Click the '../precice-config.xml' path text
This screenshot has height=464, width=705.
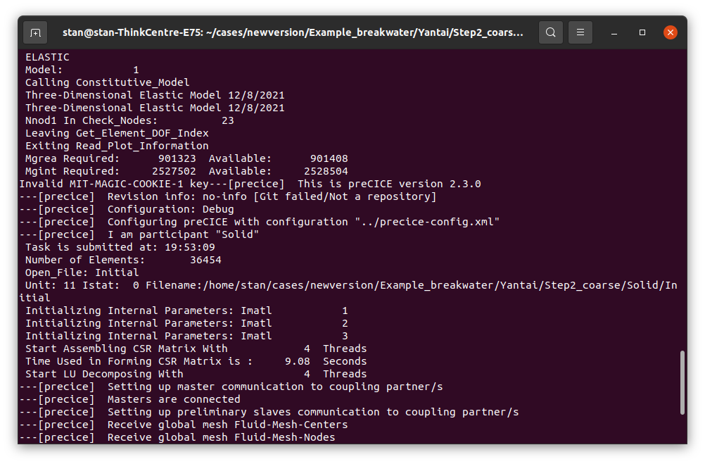coord(427,222)
